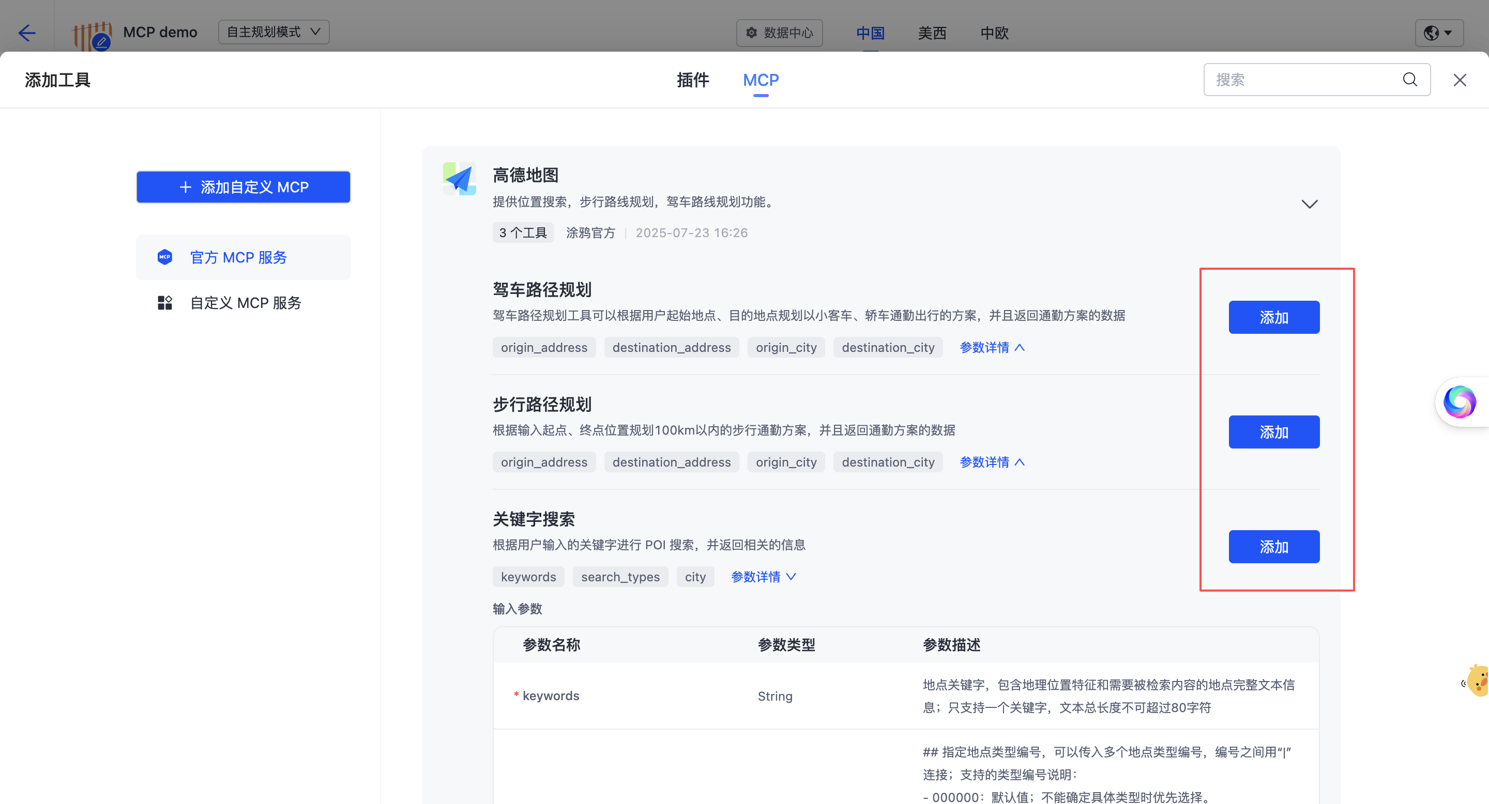Open the floating AI assistant icon

tap(1460, 402)
